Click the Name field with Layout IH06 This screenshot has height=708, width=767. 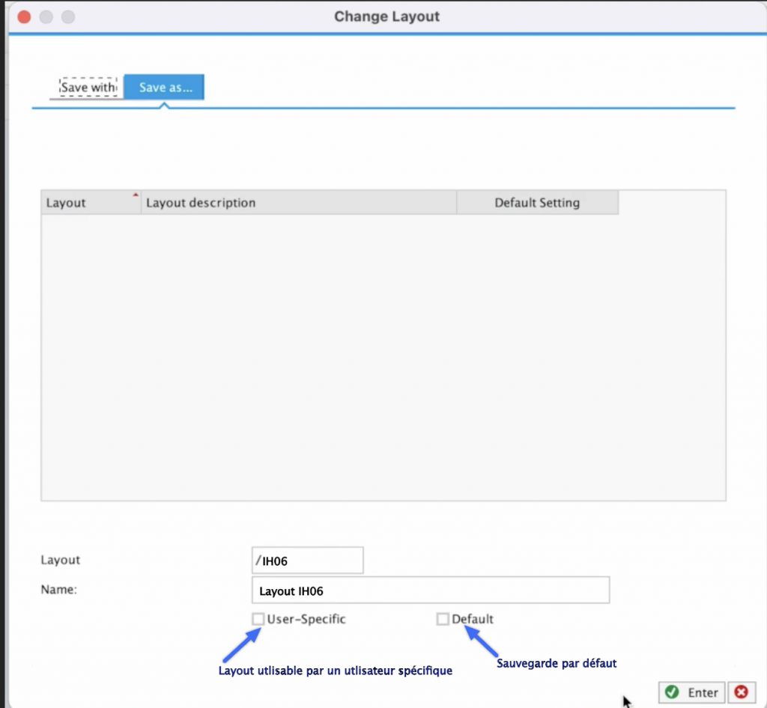pyautogui.click(x=431, y=590)
